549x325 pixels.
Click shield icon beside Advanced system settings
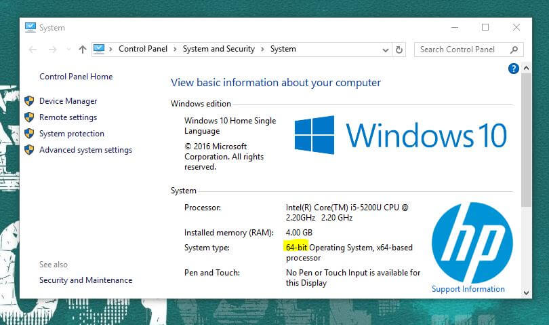click(29, 150)
